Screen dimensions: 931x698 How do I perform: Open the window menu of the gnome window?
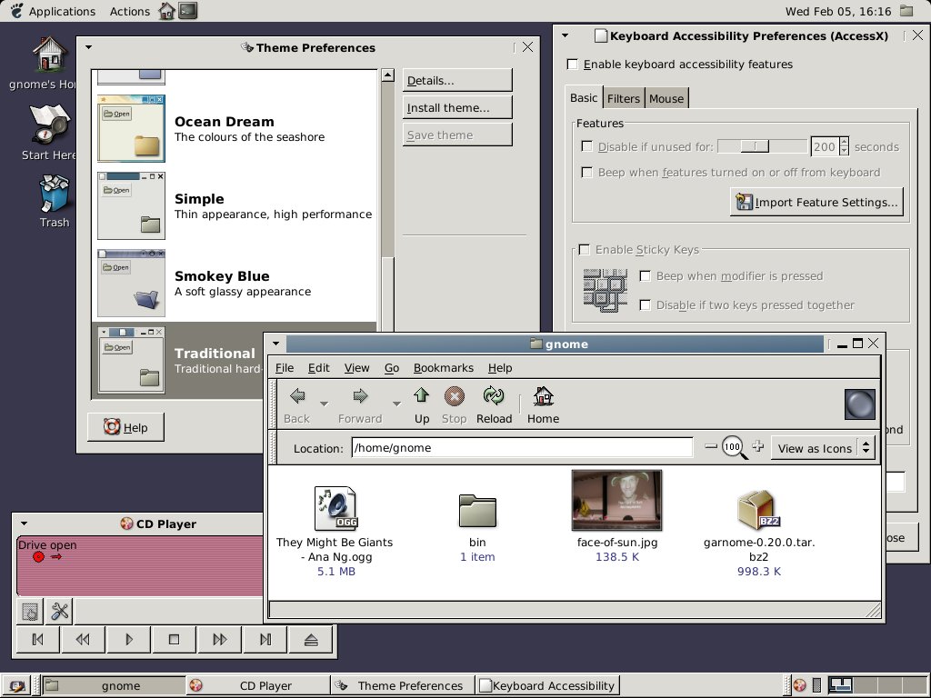(x=275, y=343)
